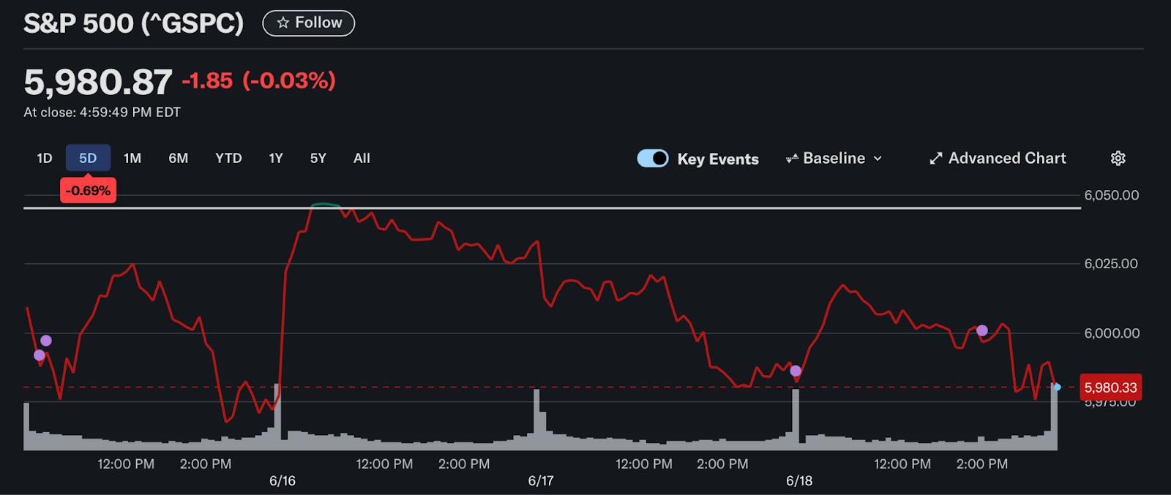This screenshot has height=495, width=1171.
Task: Switch to the 6M range tab
Action: click(179, 158)
